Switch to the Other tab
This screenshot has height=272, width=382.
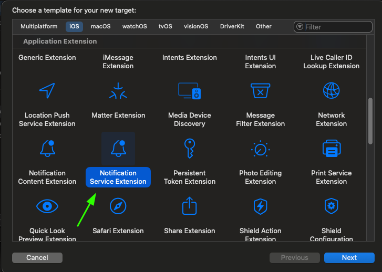point(264,27)
